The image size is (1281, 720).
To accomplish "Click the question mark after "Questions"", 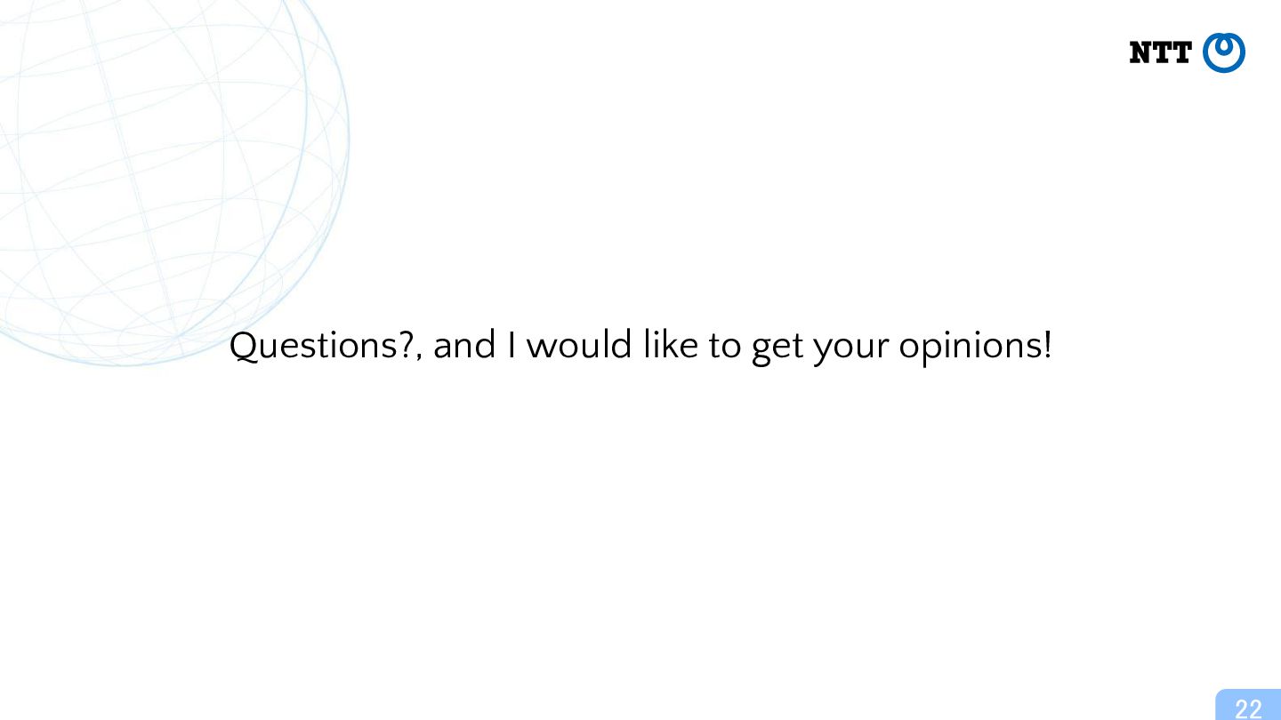I will pyautogui.click(x=406, y=345).
